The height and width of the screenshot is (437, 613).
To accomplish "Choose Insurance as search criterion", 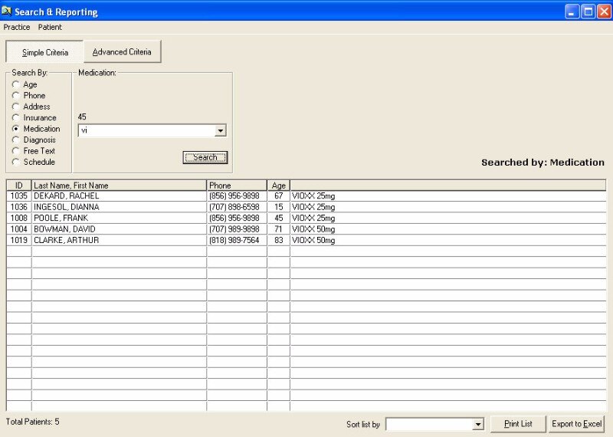I will pos(15,118).
